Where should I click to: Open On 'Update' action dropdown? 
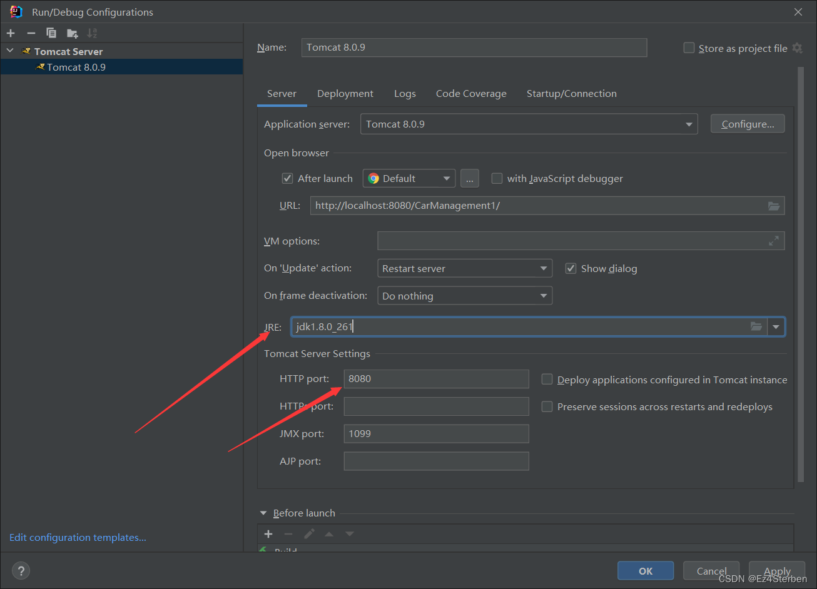(465, 268)
